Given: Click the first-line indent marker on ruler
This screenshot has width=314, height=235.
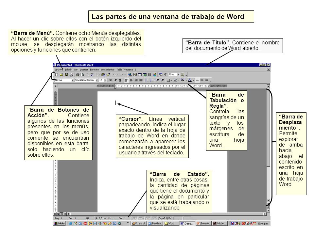Looking at the screenshot, I should click(115, 85).
